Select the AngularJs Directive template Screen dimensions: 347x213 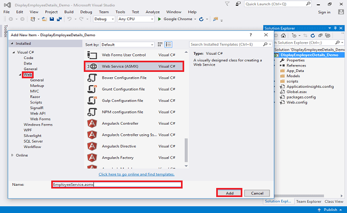pyautogui.click(x=134, y=146)
